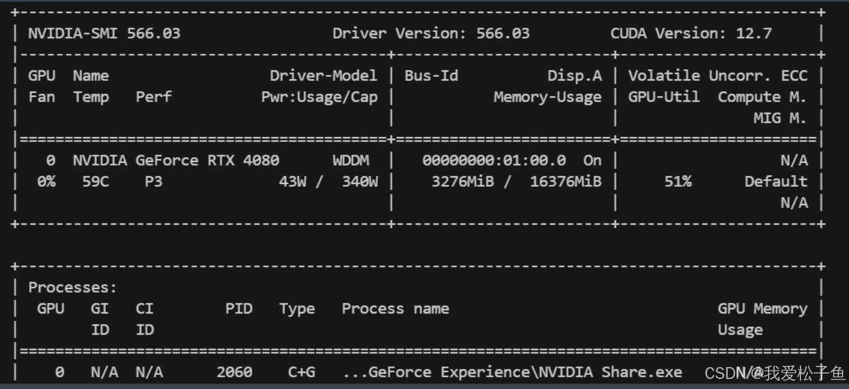
Task: Click the Type column header
Action: click(x=297, y=309)
